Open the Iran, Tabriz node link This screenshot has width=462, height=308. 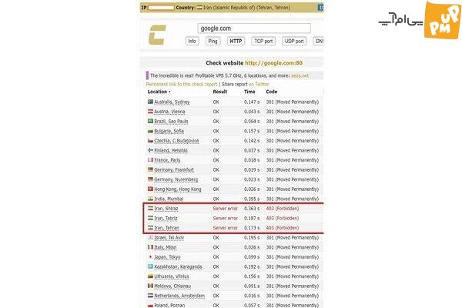point(166,218)
